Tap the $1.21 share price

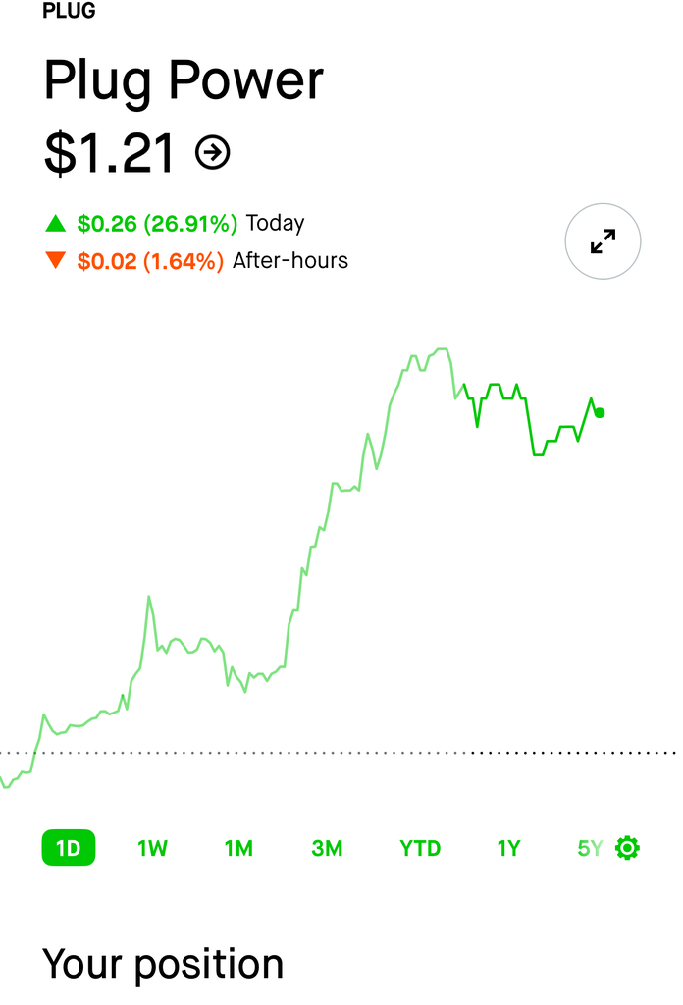[110, 152]
